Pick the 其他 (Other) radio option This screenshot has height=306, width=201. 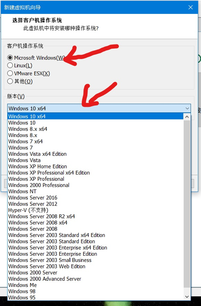[20, 81]
